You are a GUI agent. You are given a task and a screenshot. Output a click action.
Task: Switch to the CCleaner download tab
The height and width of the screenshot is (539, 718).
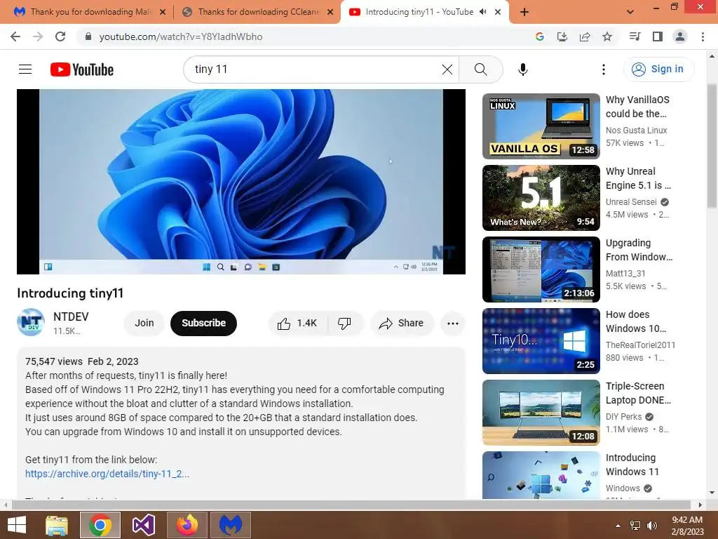point(257,12)
